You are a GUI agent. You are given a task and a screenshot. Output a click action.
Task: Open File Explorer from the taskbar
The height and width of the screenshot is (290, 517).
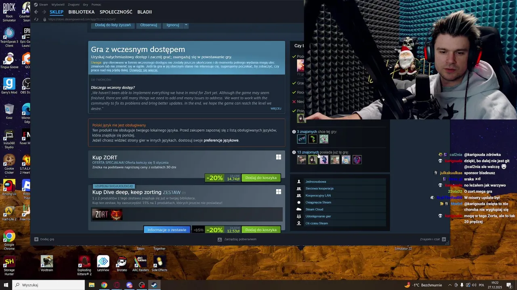pyautogui.click(x=92, y=285)
